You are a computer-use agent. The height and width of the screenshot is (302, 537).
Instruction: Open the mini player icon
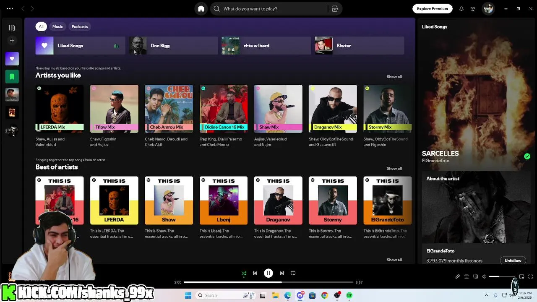(x=522, y=277)
